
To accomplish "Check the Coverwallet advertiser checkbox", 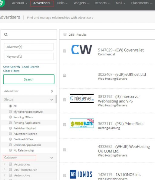I will (64, 51).
